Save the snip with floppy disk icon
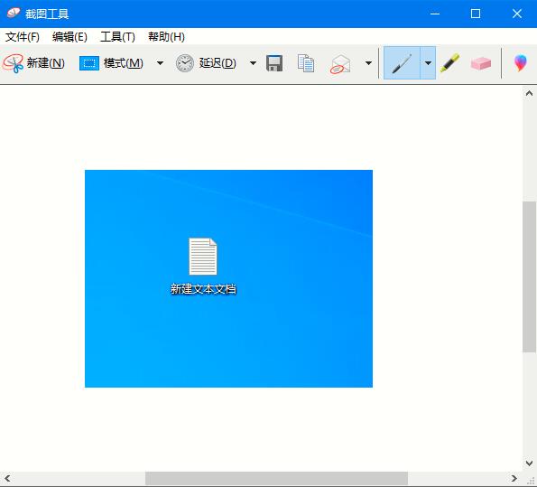 pos(274,63)
